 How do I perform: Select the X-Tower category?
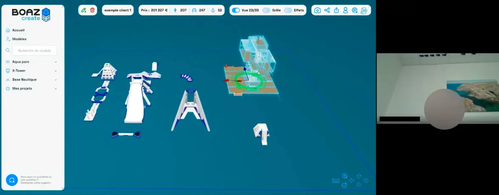(19, 71)
